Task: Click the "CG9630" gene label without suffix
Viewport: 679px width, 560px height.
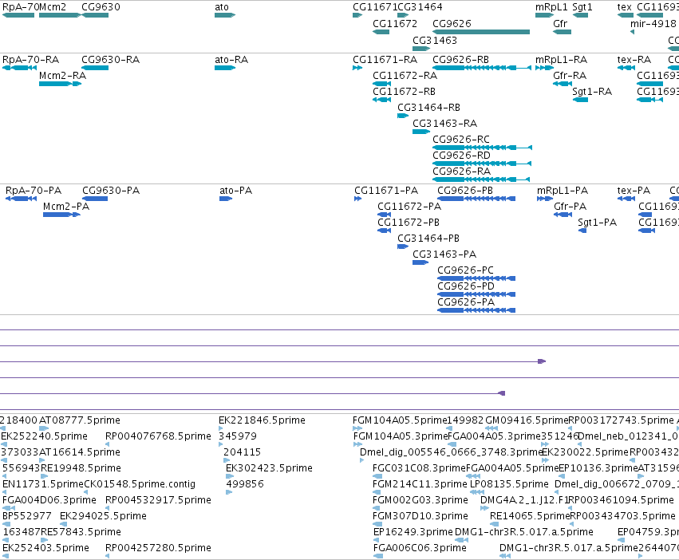Action: coord(101,7)
